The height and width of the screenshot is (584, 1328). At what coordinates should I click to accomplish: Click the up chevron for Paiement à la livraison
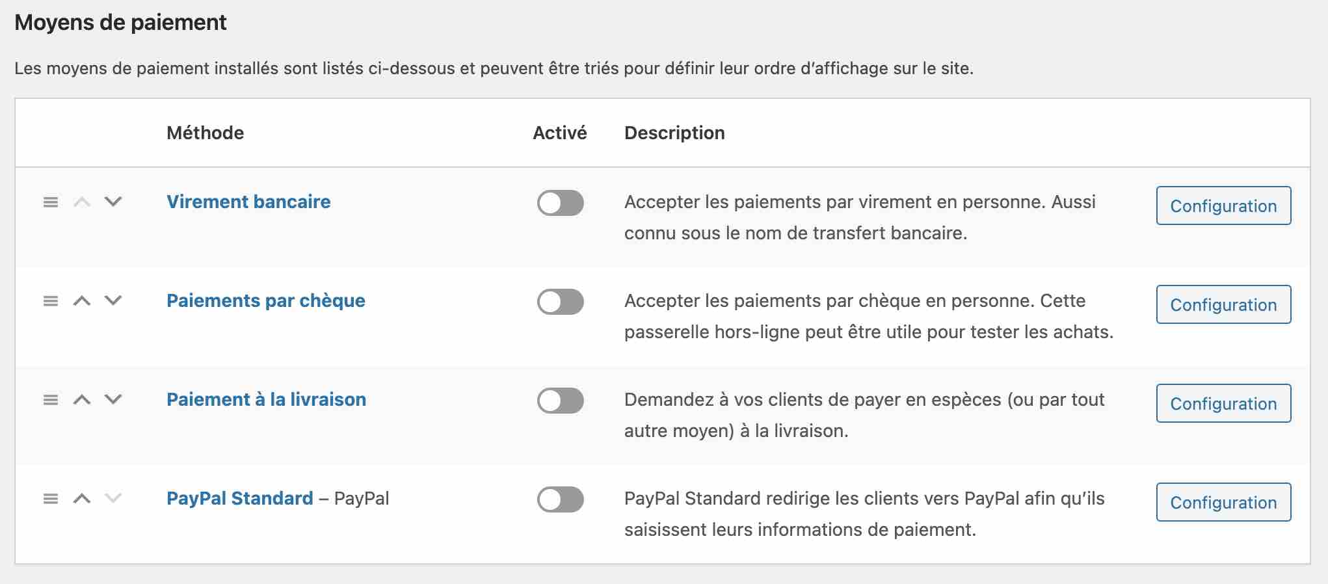tap(82, 400)
